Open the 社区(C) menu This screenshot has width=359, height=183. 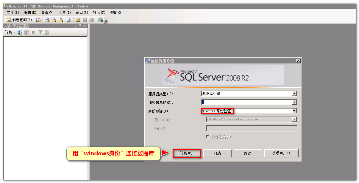[x=99, y=13]
